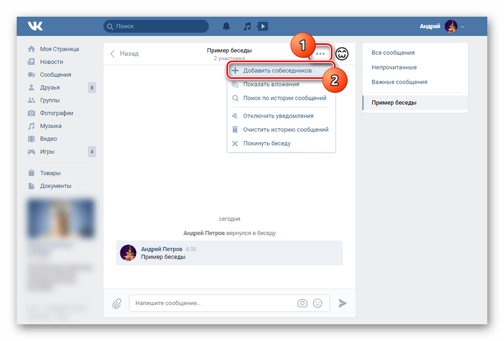Select Пример беседы in right panel
This screenshot has height=341, width=504.
coord(415,103)
